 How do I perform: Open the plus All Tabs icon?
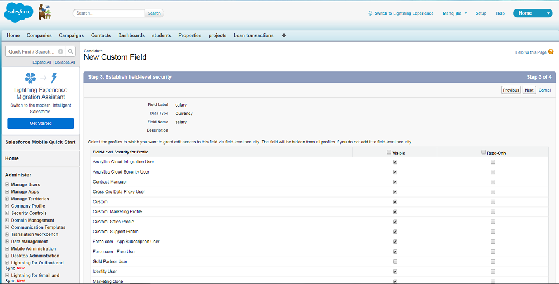284,35
